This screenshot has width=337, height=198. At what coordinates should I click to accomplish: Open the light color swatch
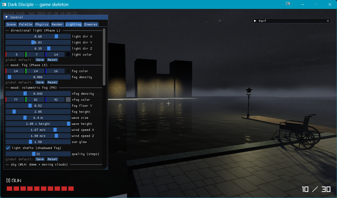pos(68,55)
